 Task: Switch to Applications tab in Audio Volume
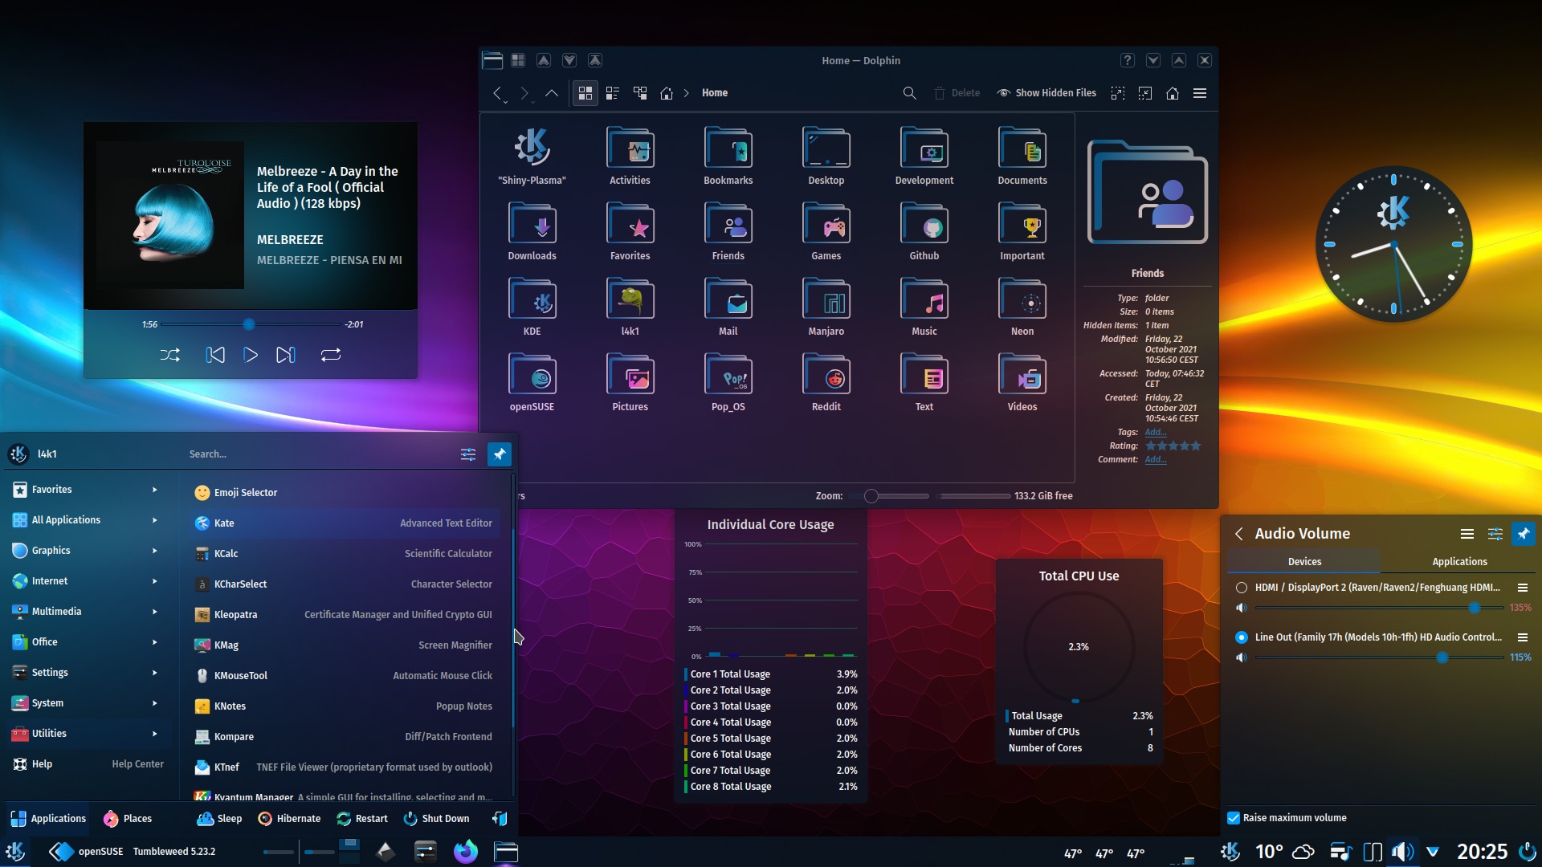(1459, 562)
